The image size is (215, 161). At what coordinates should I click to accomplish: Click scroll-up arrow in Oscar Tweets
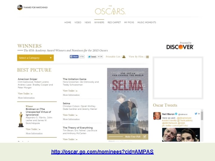(x=202, y=110)
